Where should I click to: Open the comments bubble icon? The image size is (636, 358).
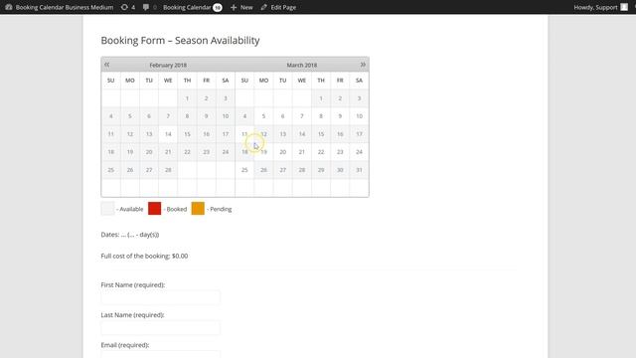tap(146, 7)
